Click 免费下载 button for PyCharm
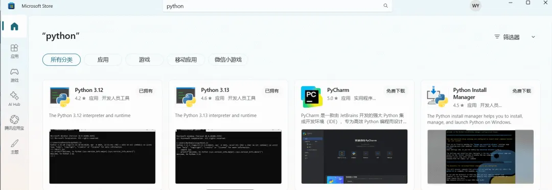 (395, 91)
